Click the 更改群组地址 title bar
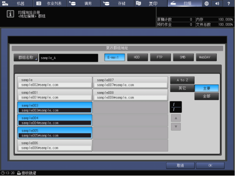This screenshot has height=176, width=235. pyautogui.click(x=117, y=48)
